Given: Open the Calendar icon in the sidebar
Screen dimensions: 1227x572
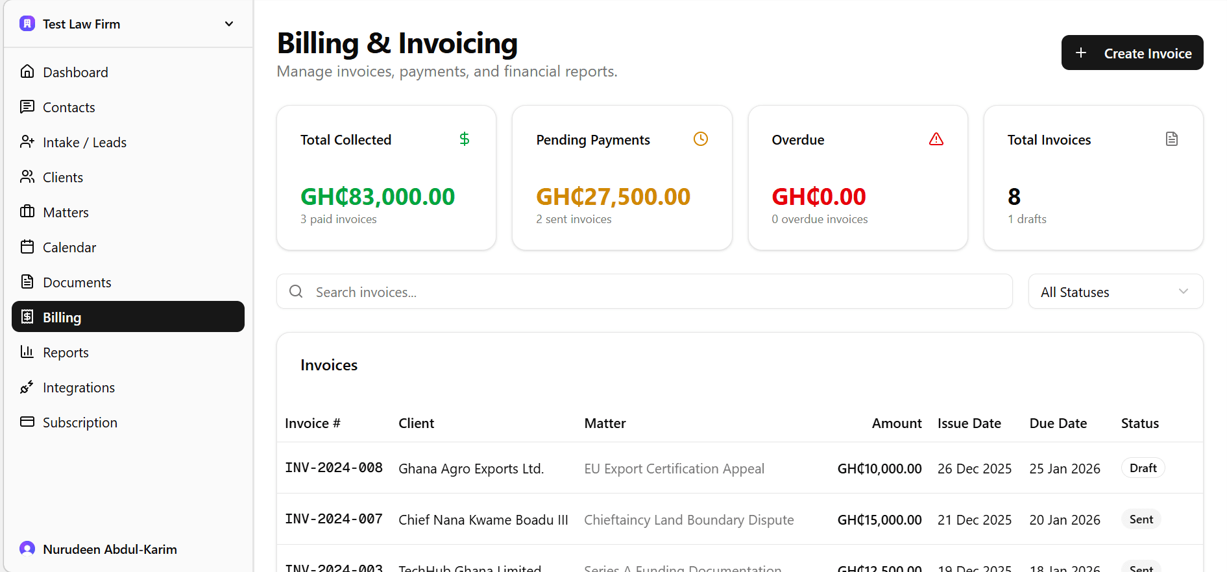Looking at the screenshot, I should click(27, 246).
